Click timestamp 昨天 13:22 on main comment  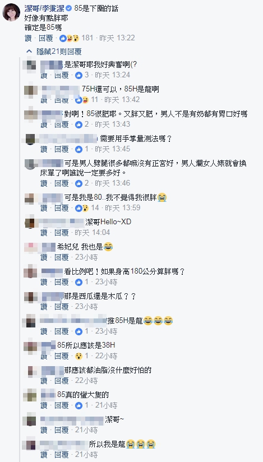117,38
